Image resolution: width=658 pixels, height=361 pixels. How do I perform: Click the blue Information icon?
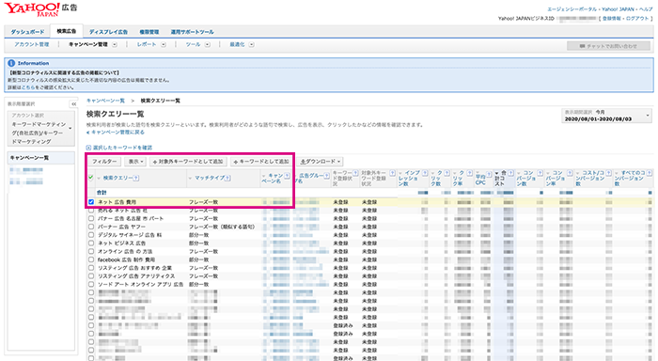(11, 63)
